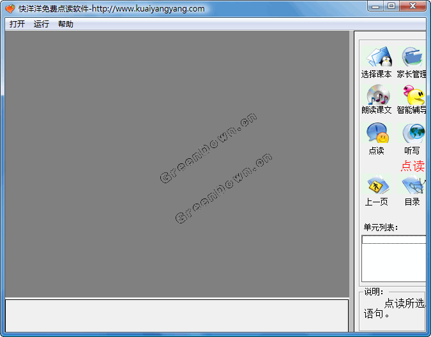Click the 点读所选语句 description text
This screenshot has height=337, width=431.
(x=393, y=308)
